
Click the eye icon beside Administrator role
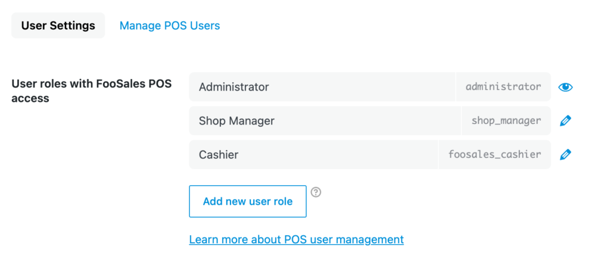pos(565,87)
